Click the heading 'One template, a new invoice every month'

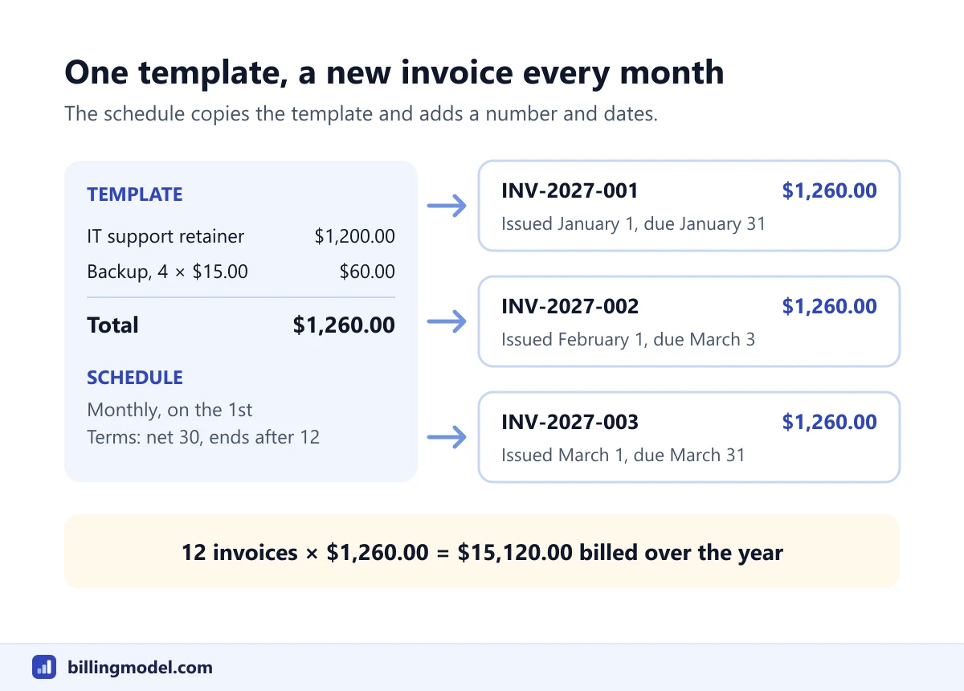394,72
